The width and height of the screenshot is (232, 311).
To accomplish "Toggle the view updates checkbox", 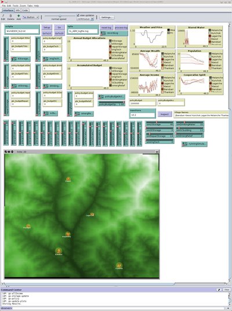I will click(78, 15).
